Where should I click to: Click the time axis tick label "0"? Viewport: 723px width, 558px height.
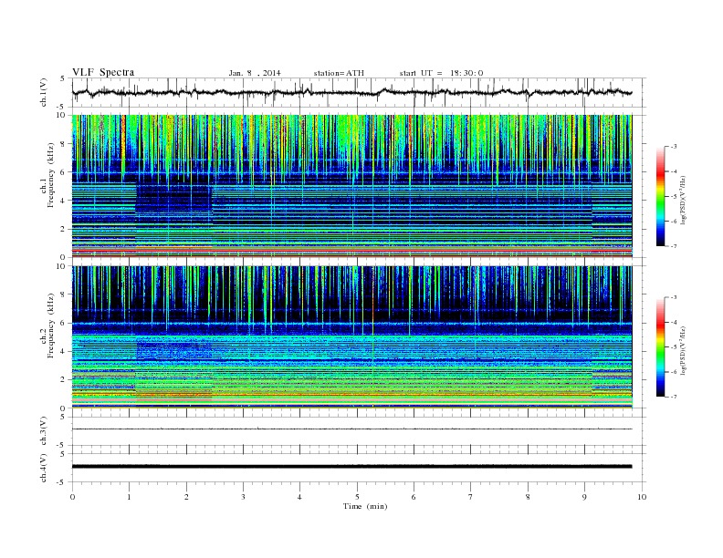click(x=72, y=497)
